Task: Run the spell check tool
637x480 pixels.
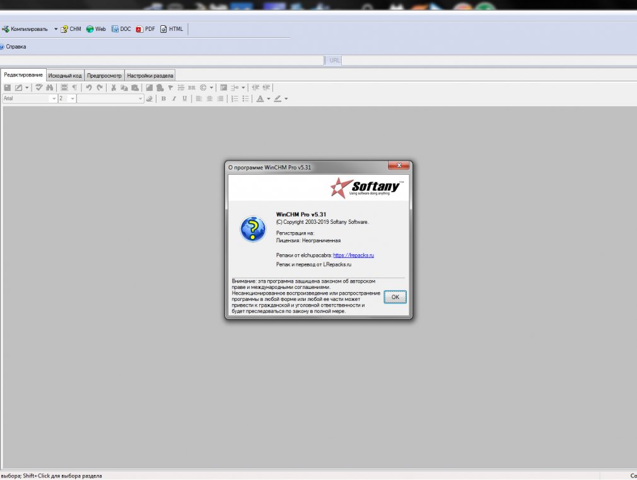Action: pyautogui.click(x=39, y=88)
